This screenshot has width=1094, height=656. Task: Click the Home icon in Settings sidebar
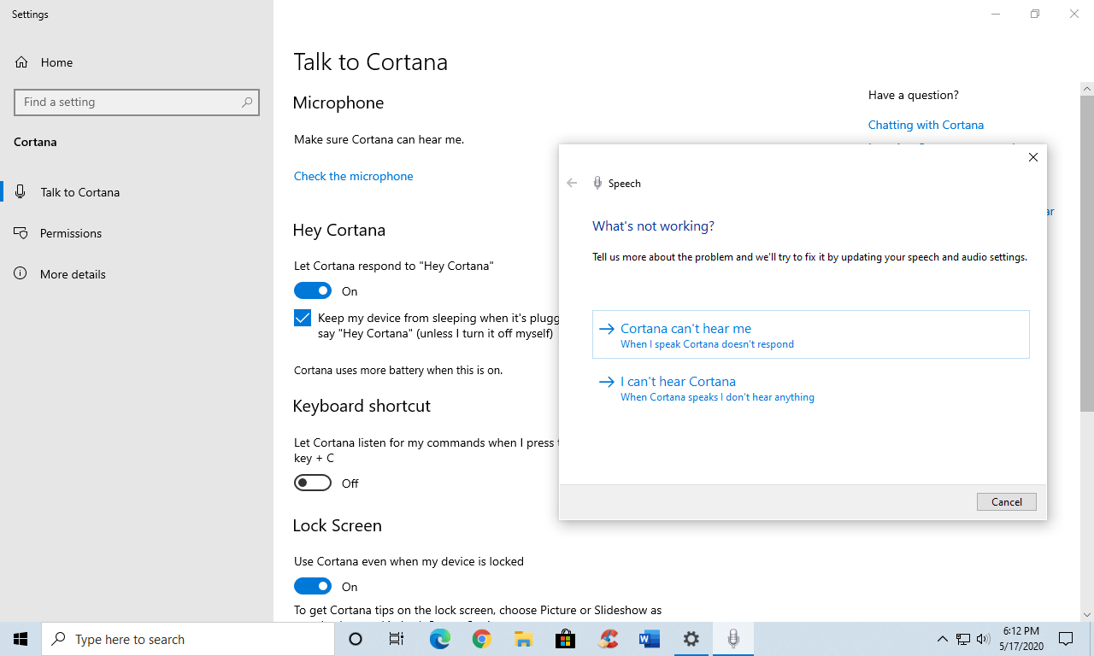[21, 62]
